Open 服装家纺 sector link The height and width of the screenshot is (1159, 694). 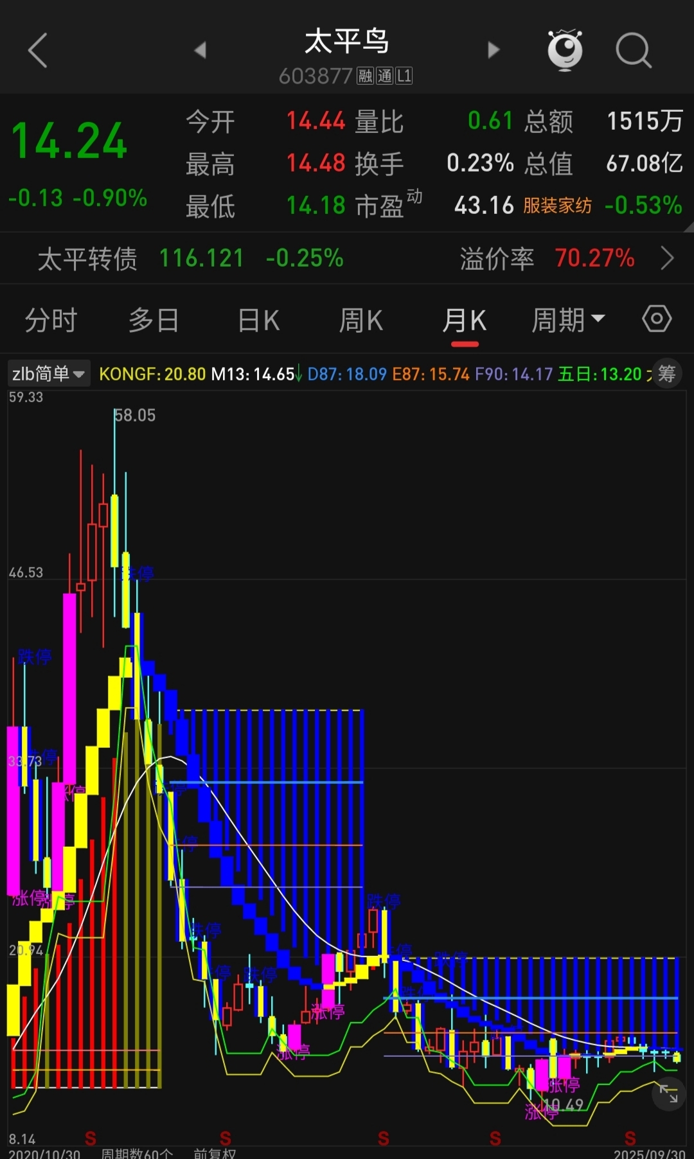click(x=557, y=206)
